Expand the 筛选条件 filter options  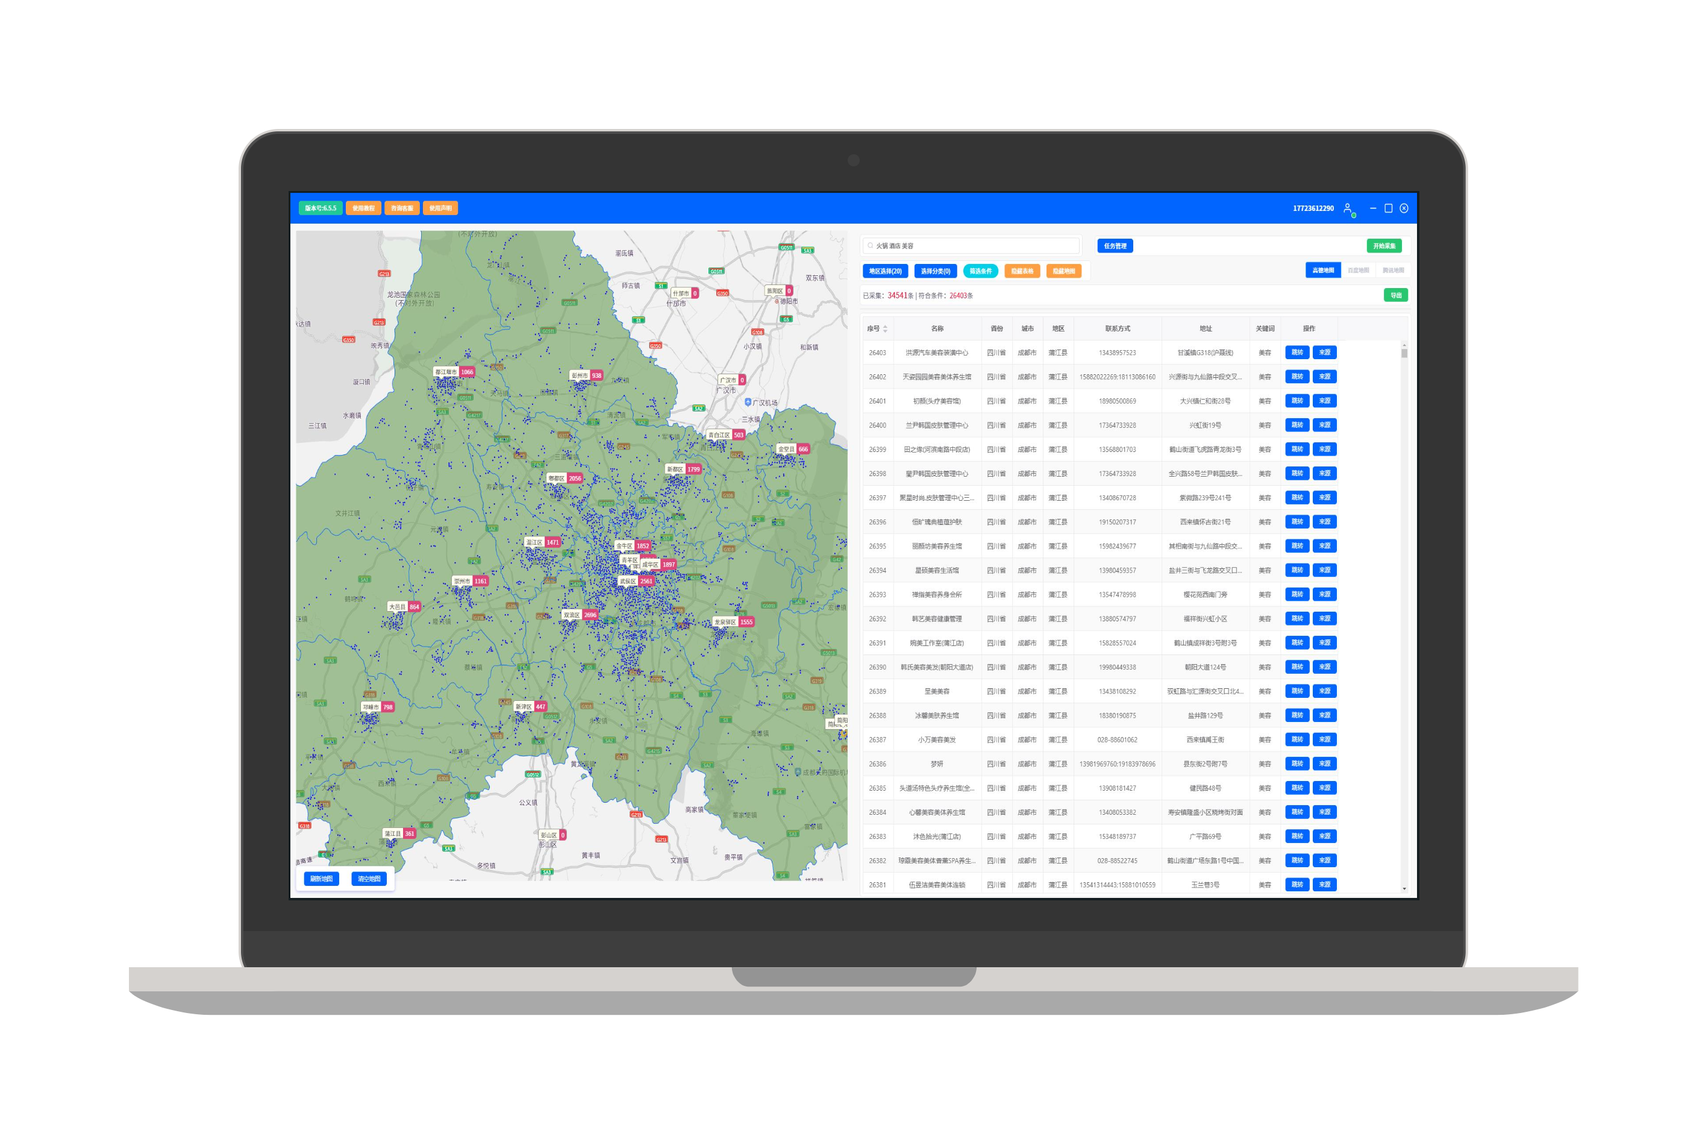(980, 271)
